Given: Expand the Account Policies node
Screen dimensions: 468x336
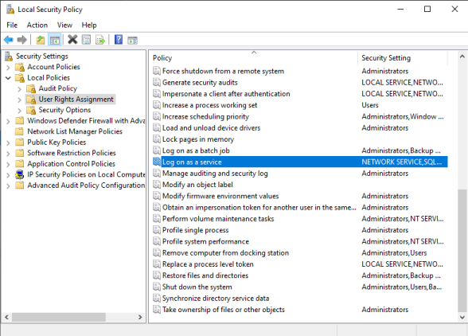Looking at the screenshot, I should [8, 68].
